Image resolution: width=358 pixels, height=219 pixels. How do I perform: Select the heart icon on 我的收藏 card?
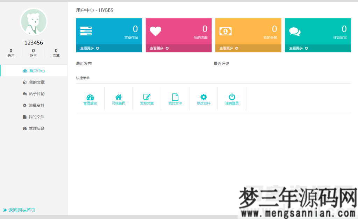pos(156,31)
